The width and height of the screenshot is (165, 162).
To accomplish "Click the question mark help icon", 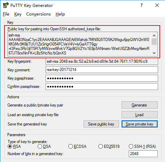I will click(142, 5).
